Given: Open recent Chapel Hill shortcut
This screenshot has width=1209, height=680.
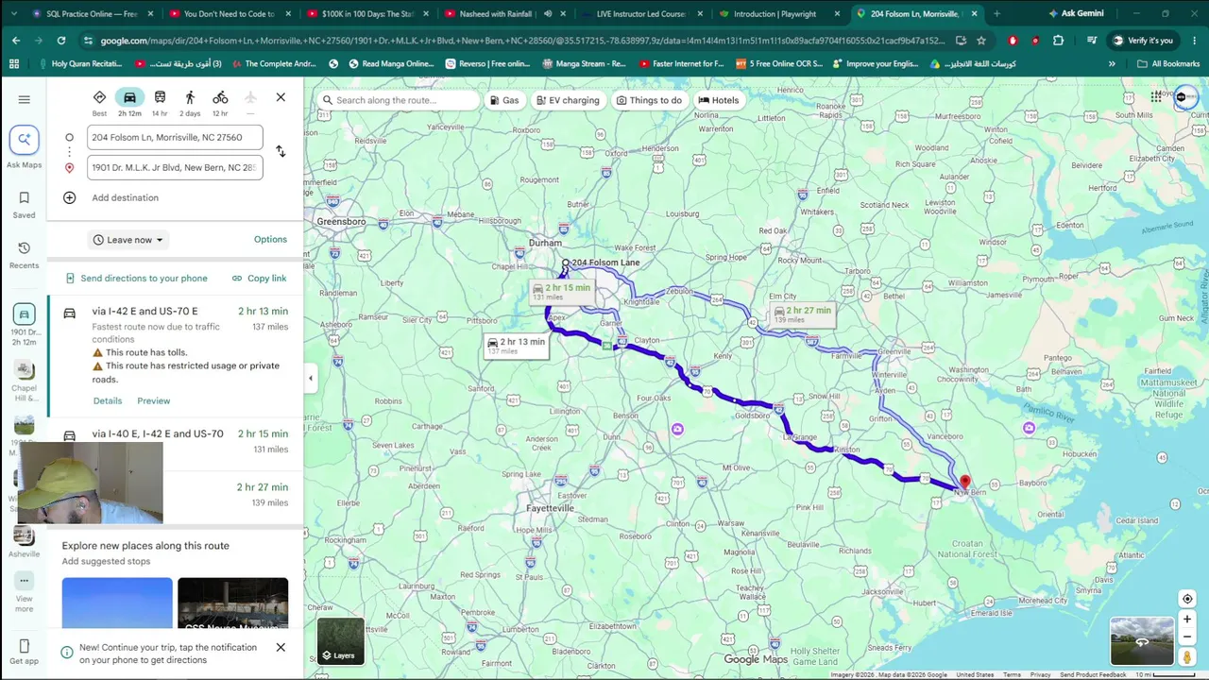Looking at the screenshot, I should tap(25, 382).
